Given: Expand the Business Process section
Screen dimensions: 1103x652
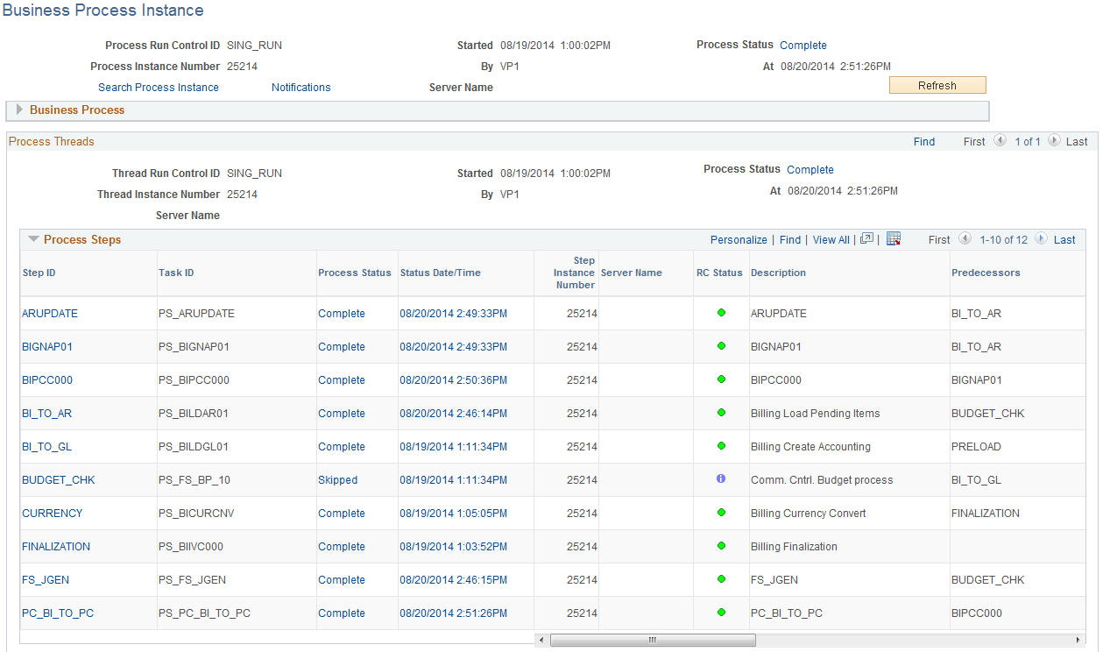Looking at the screenshot, I should pyautogui.click(x=18, y=110).
